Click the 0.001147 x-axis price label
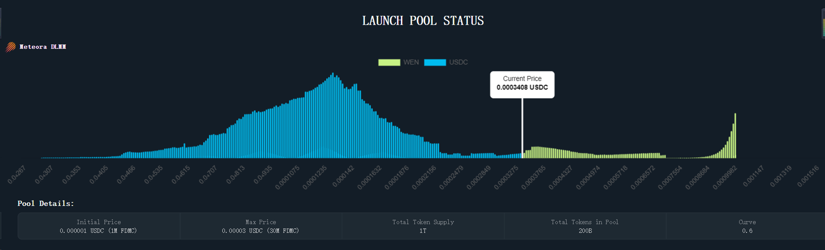Viewport: 825px width, 250px height. tap(754, 176)
